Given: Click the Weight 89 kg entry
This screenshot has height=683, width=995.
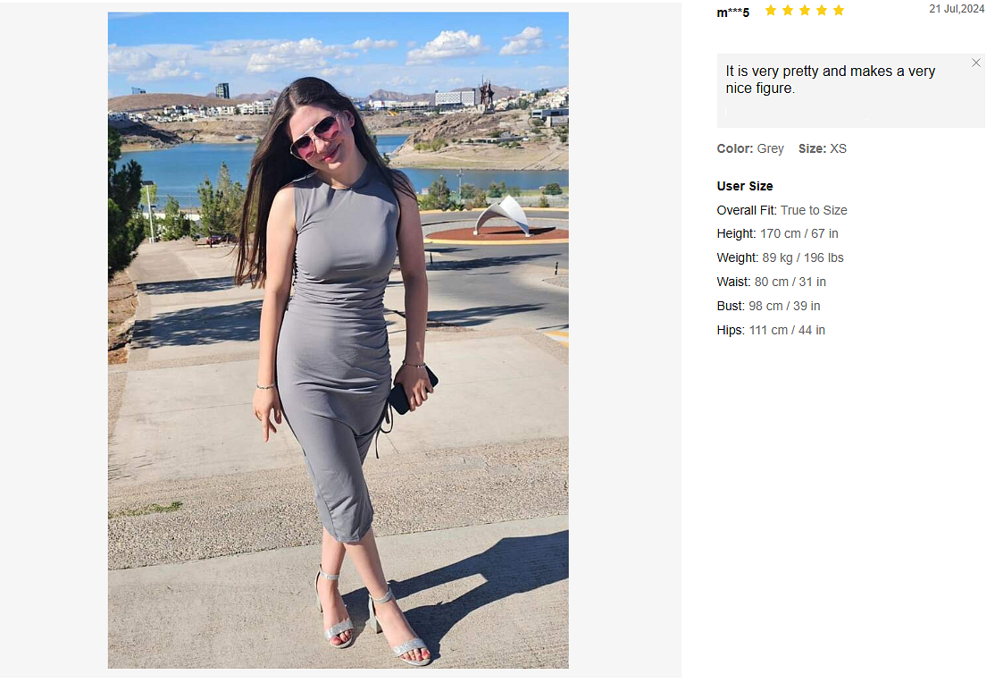Looking at the screenshot, I should click(x=780, y=258).
